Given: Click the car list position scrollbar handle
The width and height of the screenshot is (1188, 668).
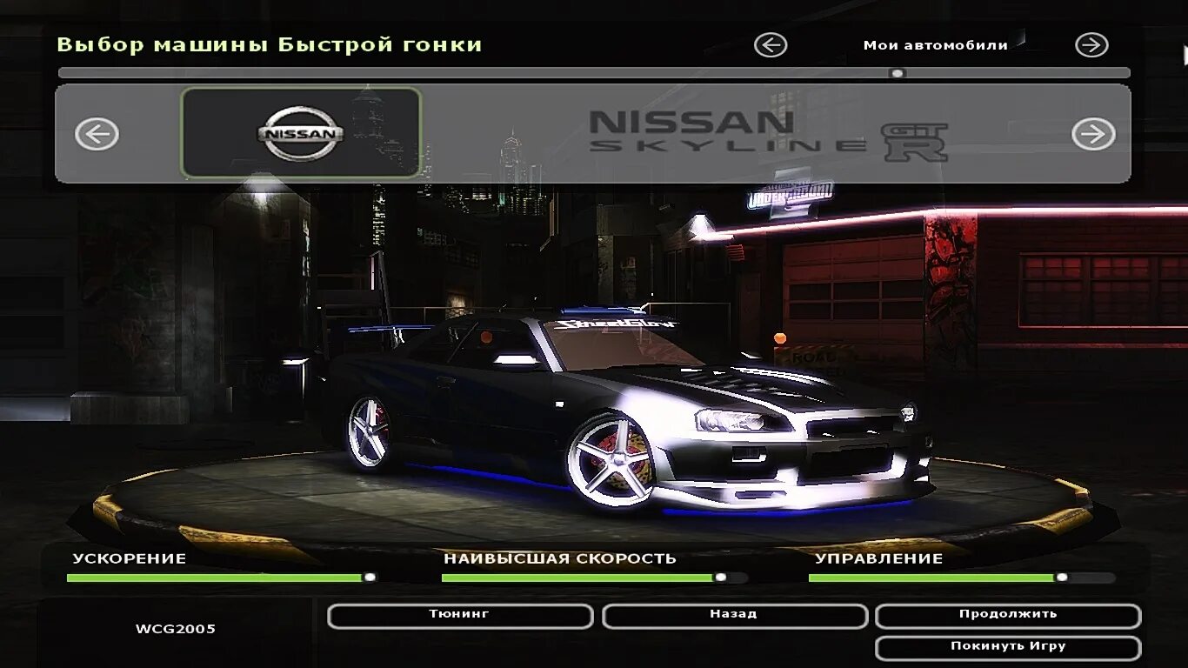Looking at the screenshot, I should 898,73.
